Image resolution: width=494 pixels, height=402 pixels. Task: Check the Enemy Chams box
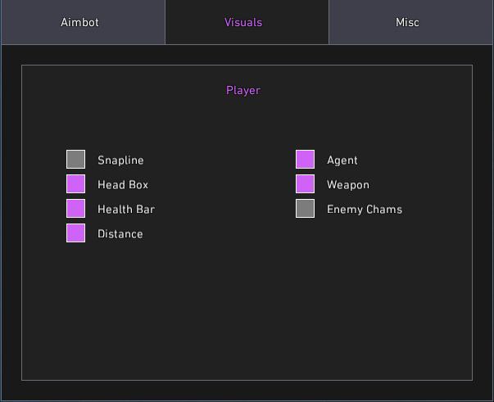(305, 209)
